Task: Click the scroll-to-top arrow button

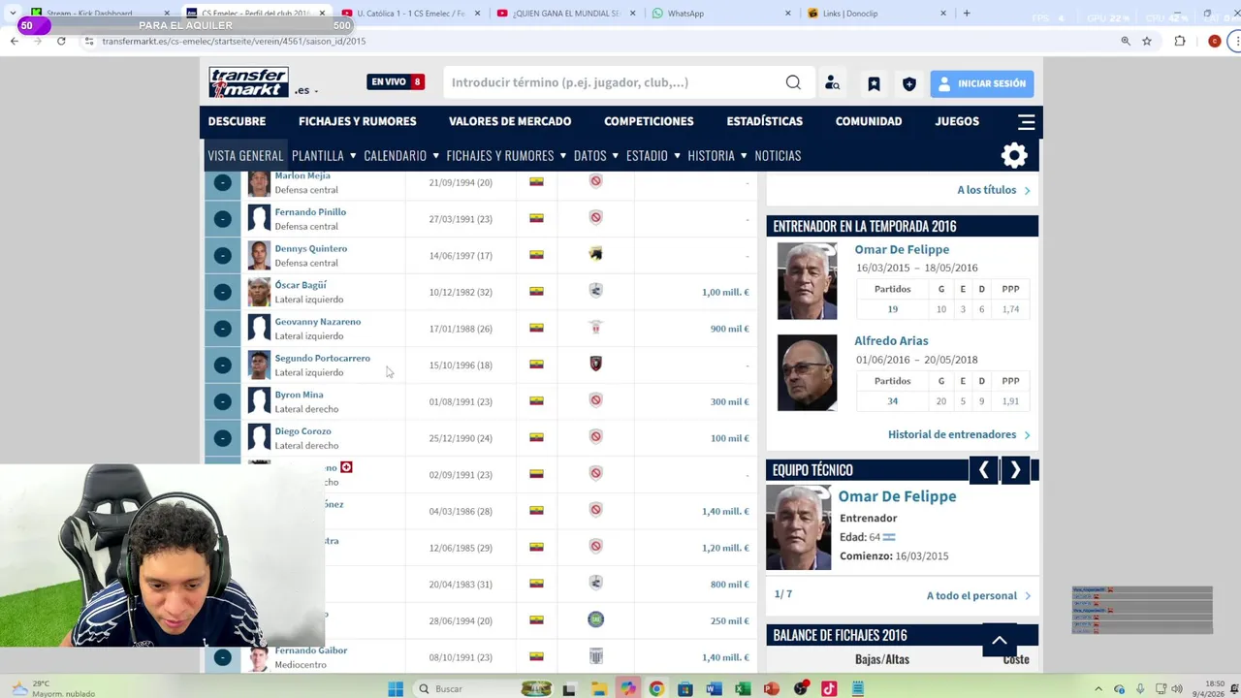Action: tap(1000, 640)
